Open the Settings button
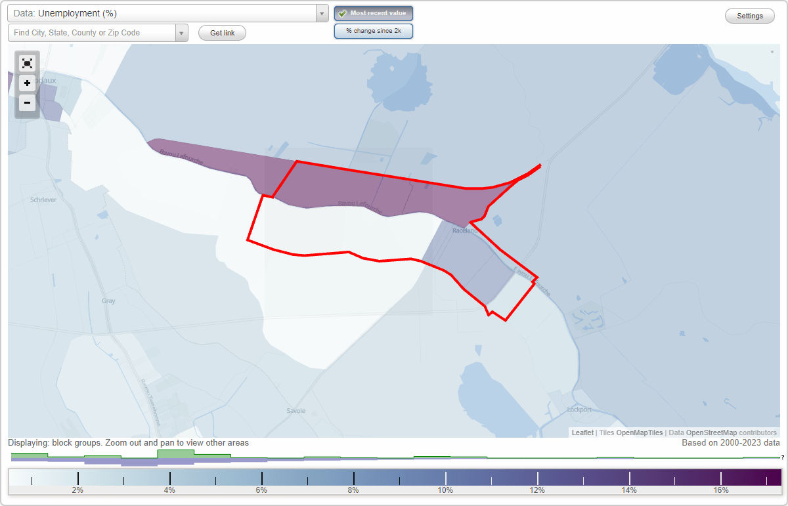This screenshot has width=788, height=506. pos(750,16)
